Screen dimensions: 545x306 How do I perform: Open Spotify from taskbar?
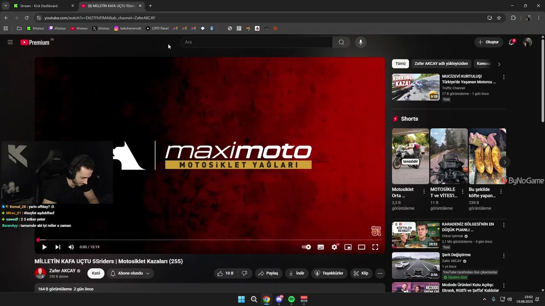292,299
